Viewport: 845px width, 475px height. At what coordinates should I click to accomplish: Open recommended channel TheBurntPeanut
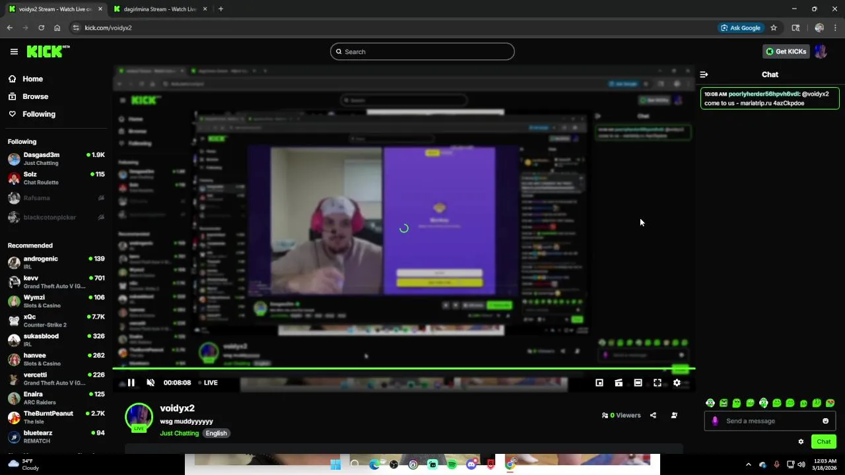pos(56,417)
